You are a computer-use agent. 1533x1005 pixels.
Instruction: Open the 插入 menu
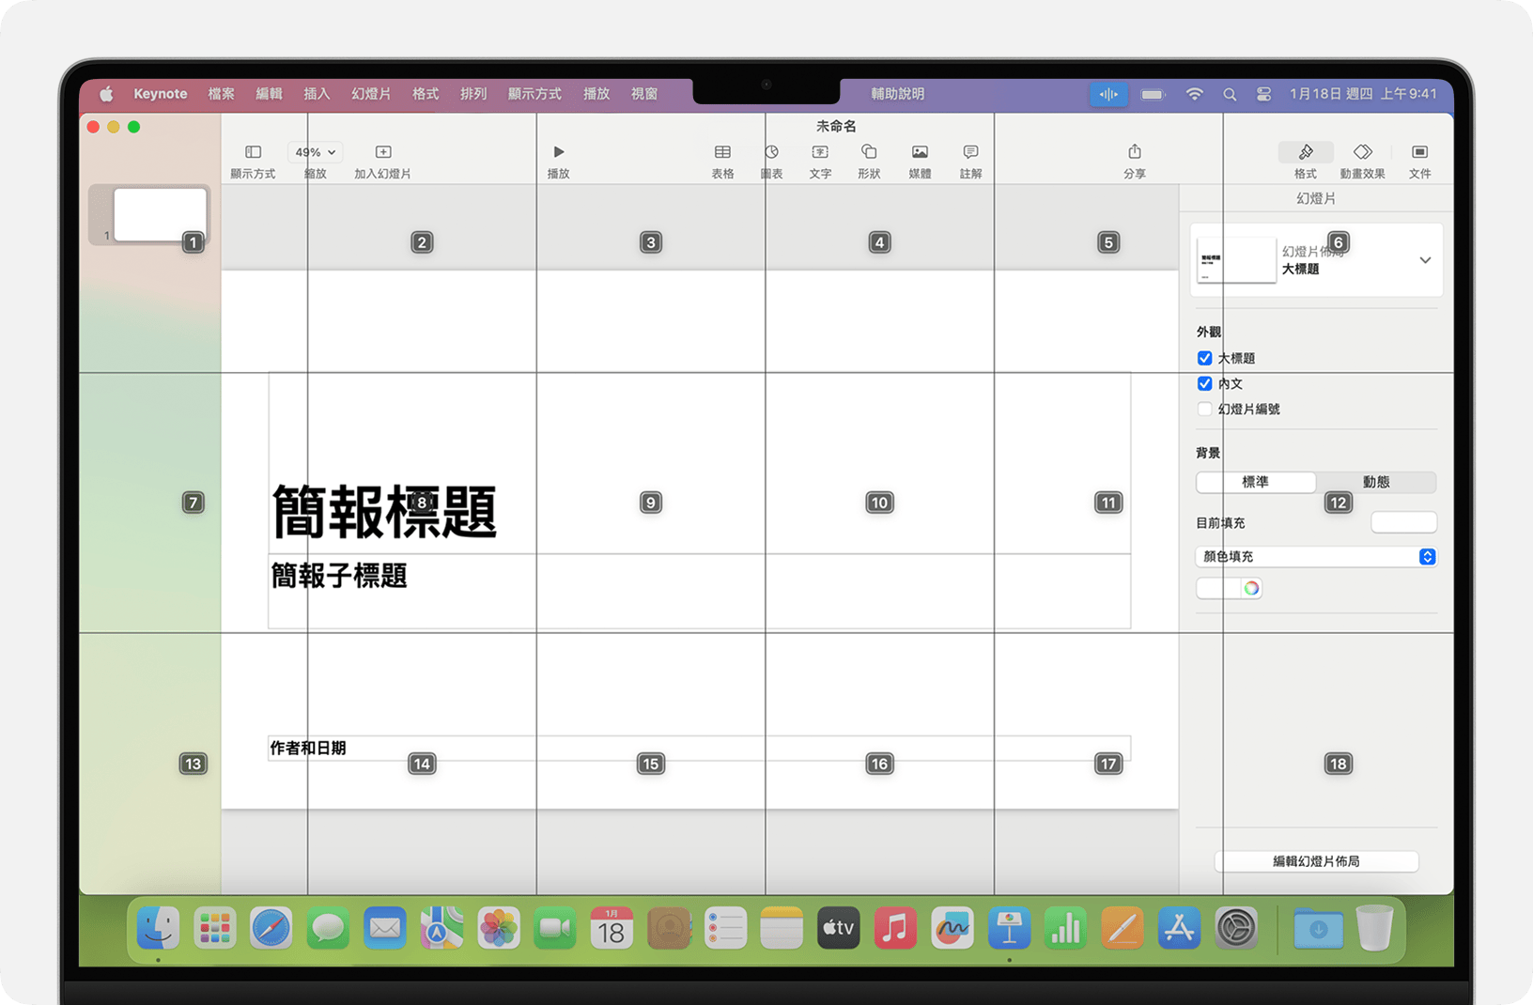coord(317,94)
